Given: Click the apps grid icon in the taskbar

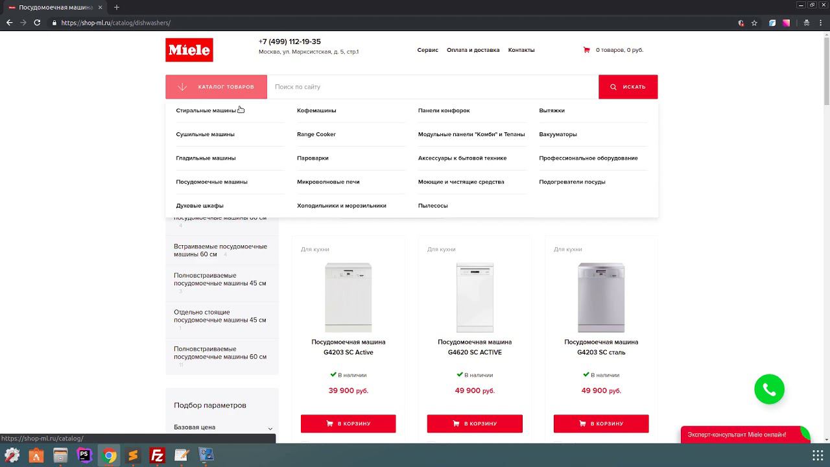Looking at the screenshot, I should [x=818, y=455].
